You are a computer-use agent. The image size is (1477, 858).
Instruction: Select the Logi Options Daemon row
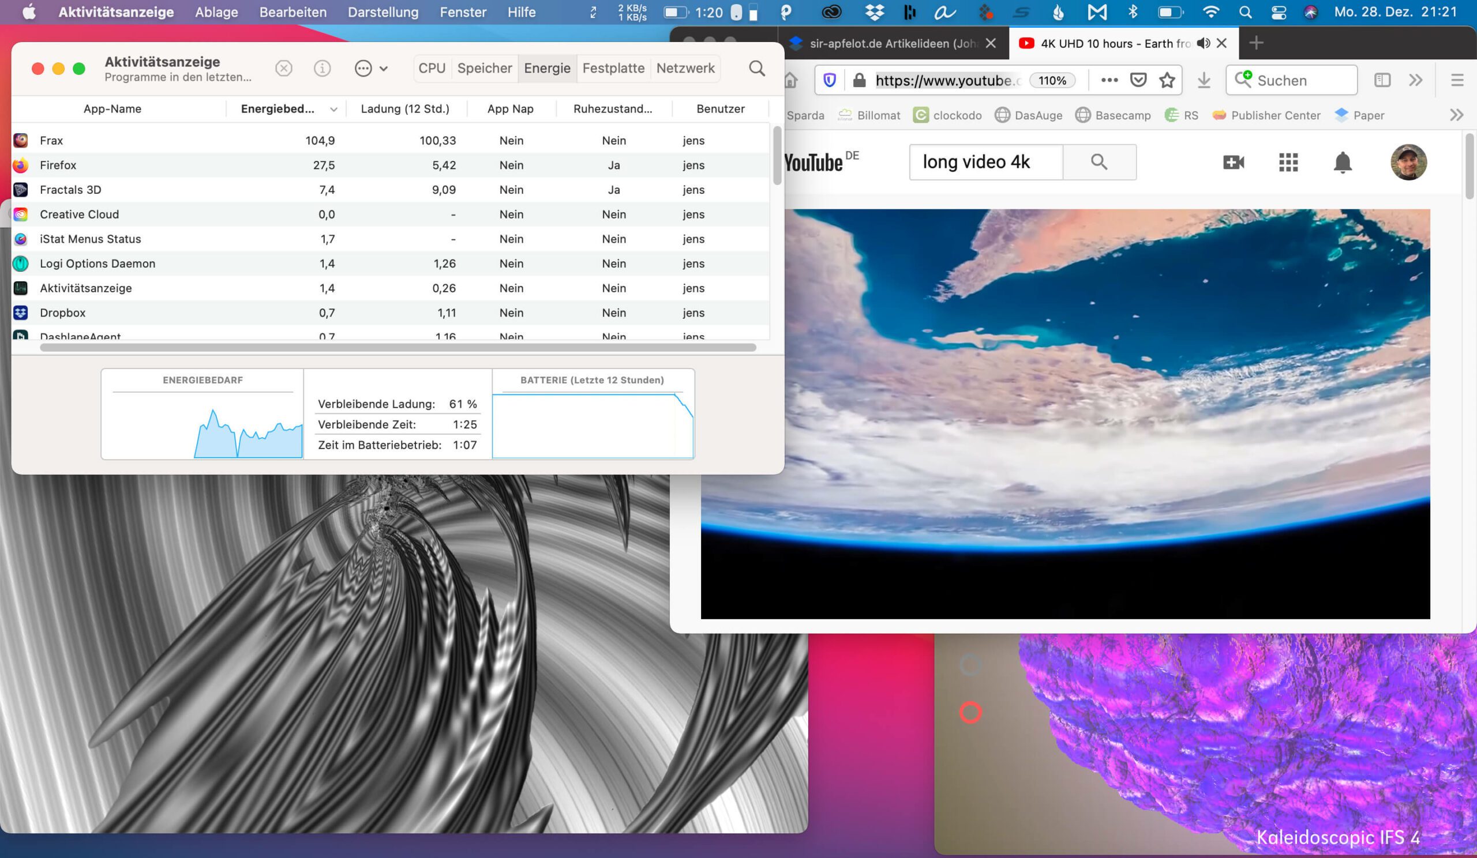[391, 264]
